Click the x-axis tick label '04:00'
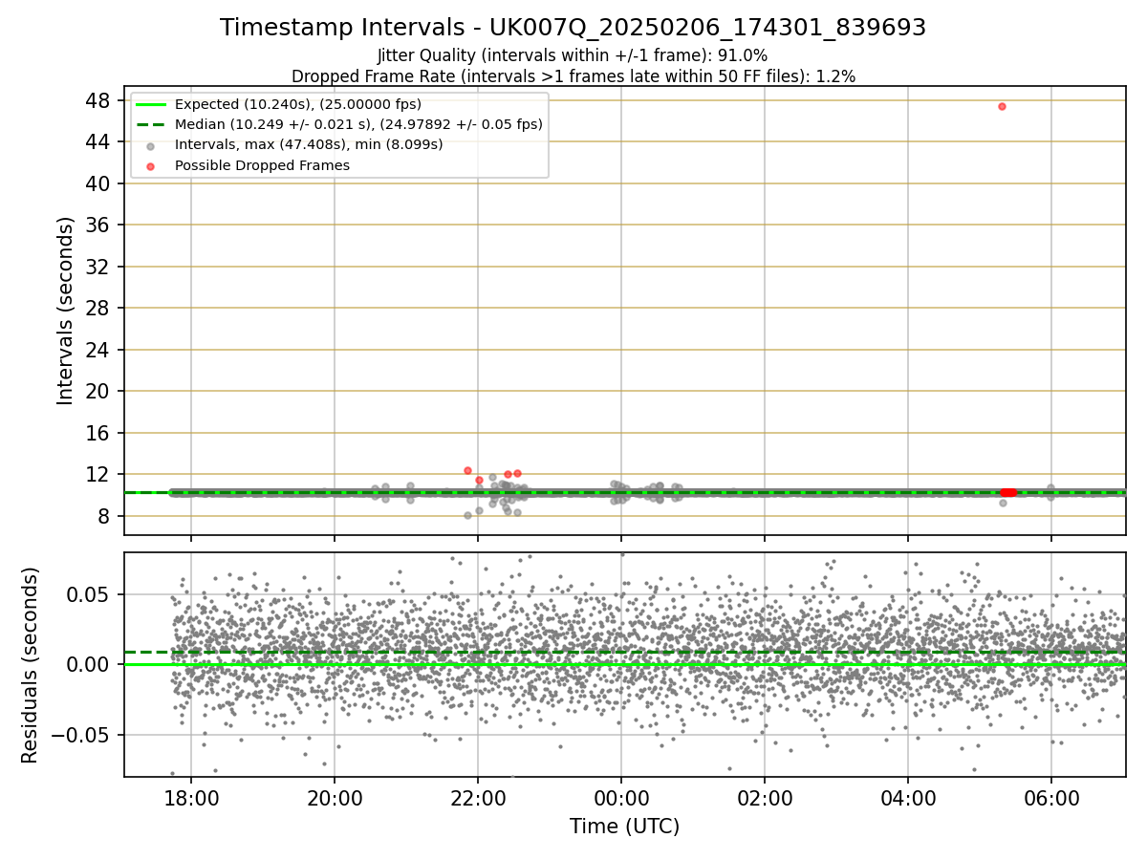Image resolution: width=1147 pixels, height=860 pixels. click(x=908, y=797)
